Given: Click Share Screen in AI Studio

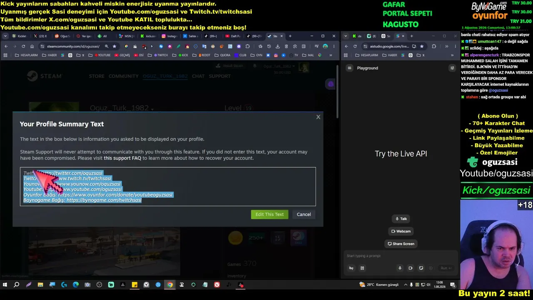Looking at the screenshot, I should click(401, 244).
